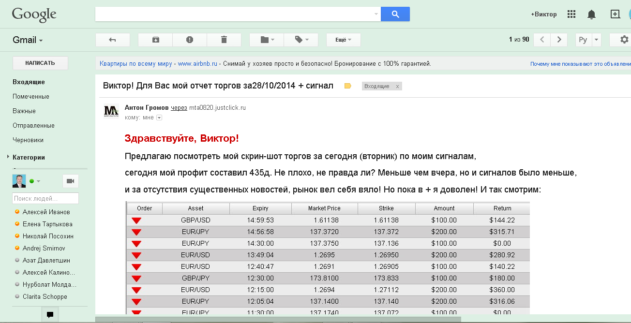Click the chat profile avatar
This screenshot has width=631, height=323.
point(19,181)
